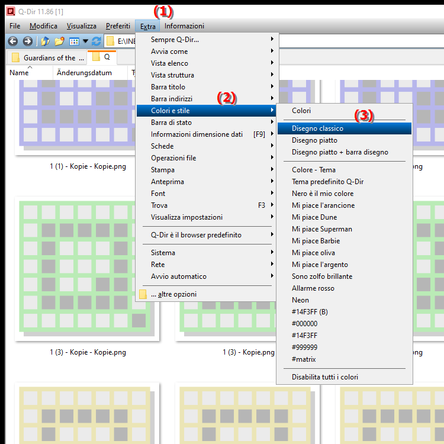Click the Back navigation arrow
This screenshot has height=444, width=444.
tap(13, 41)
